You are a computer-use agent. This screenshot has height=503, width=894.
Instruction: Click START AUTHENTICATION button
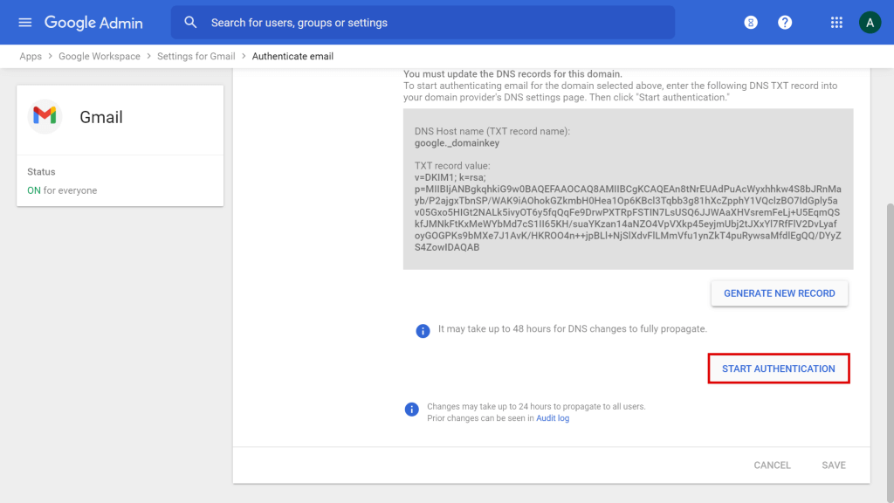click(x=778, y=369)
